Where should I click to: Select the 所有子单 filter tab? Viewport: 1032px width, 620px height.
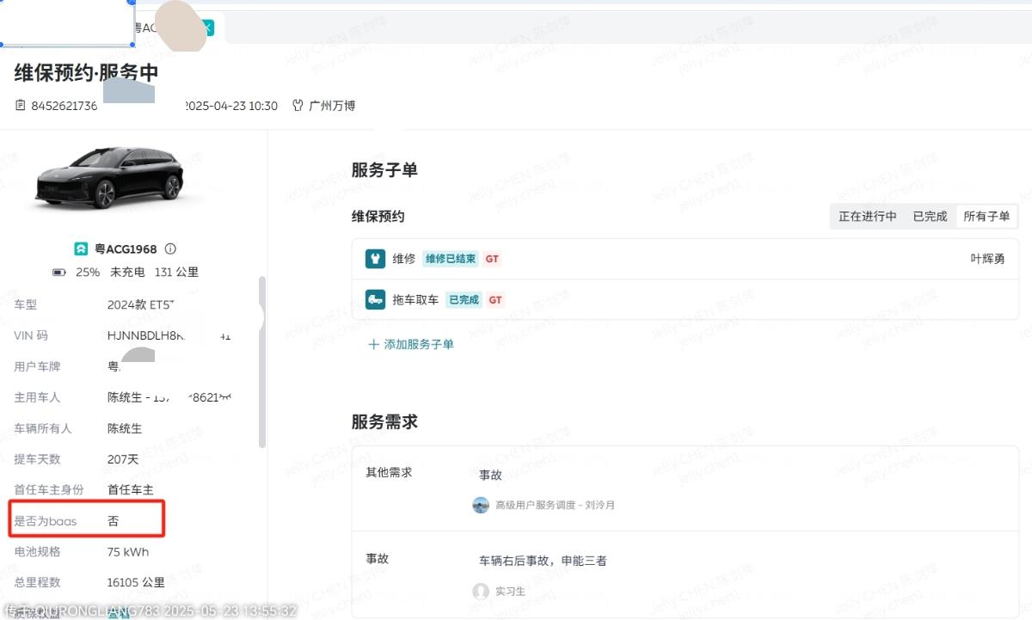point(986,216)
